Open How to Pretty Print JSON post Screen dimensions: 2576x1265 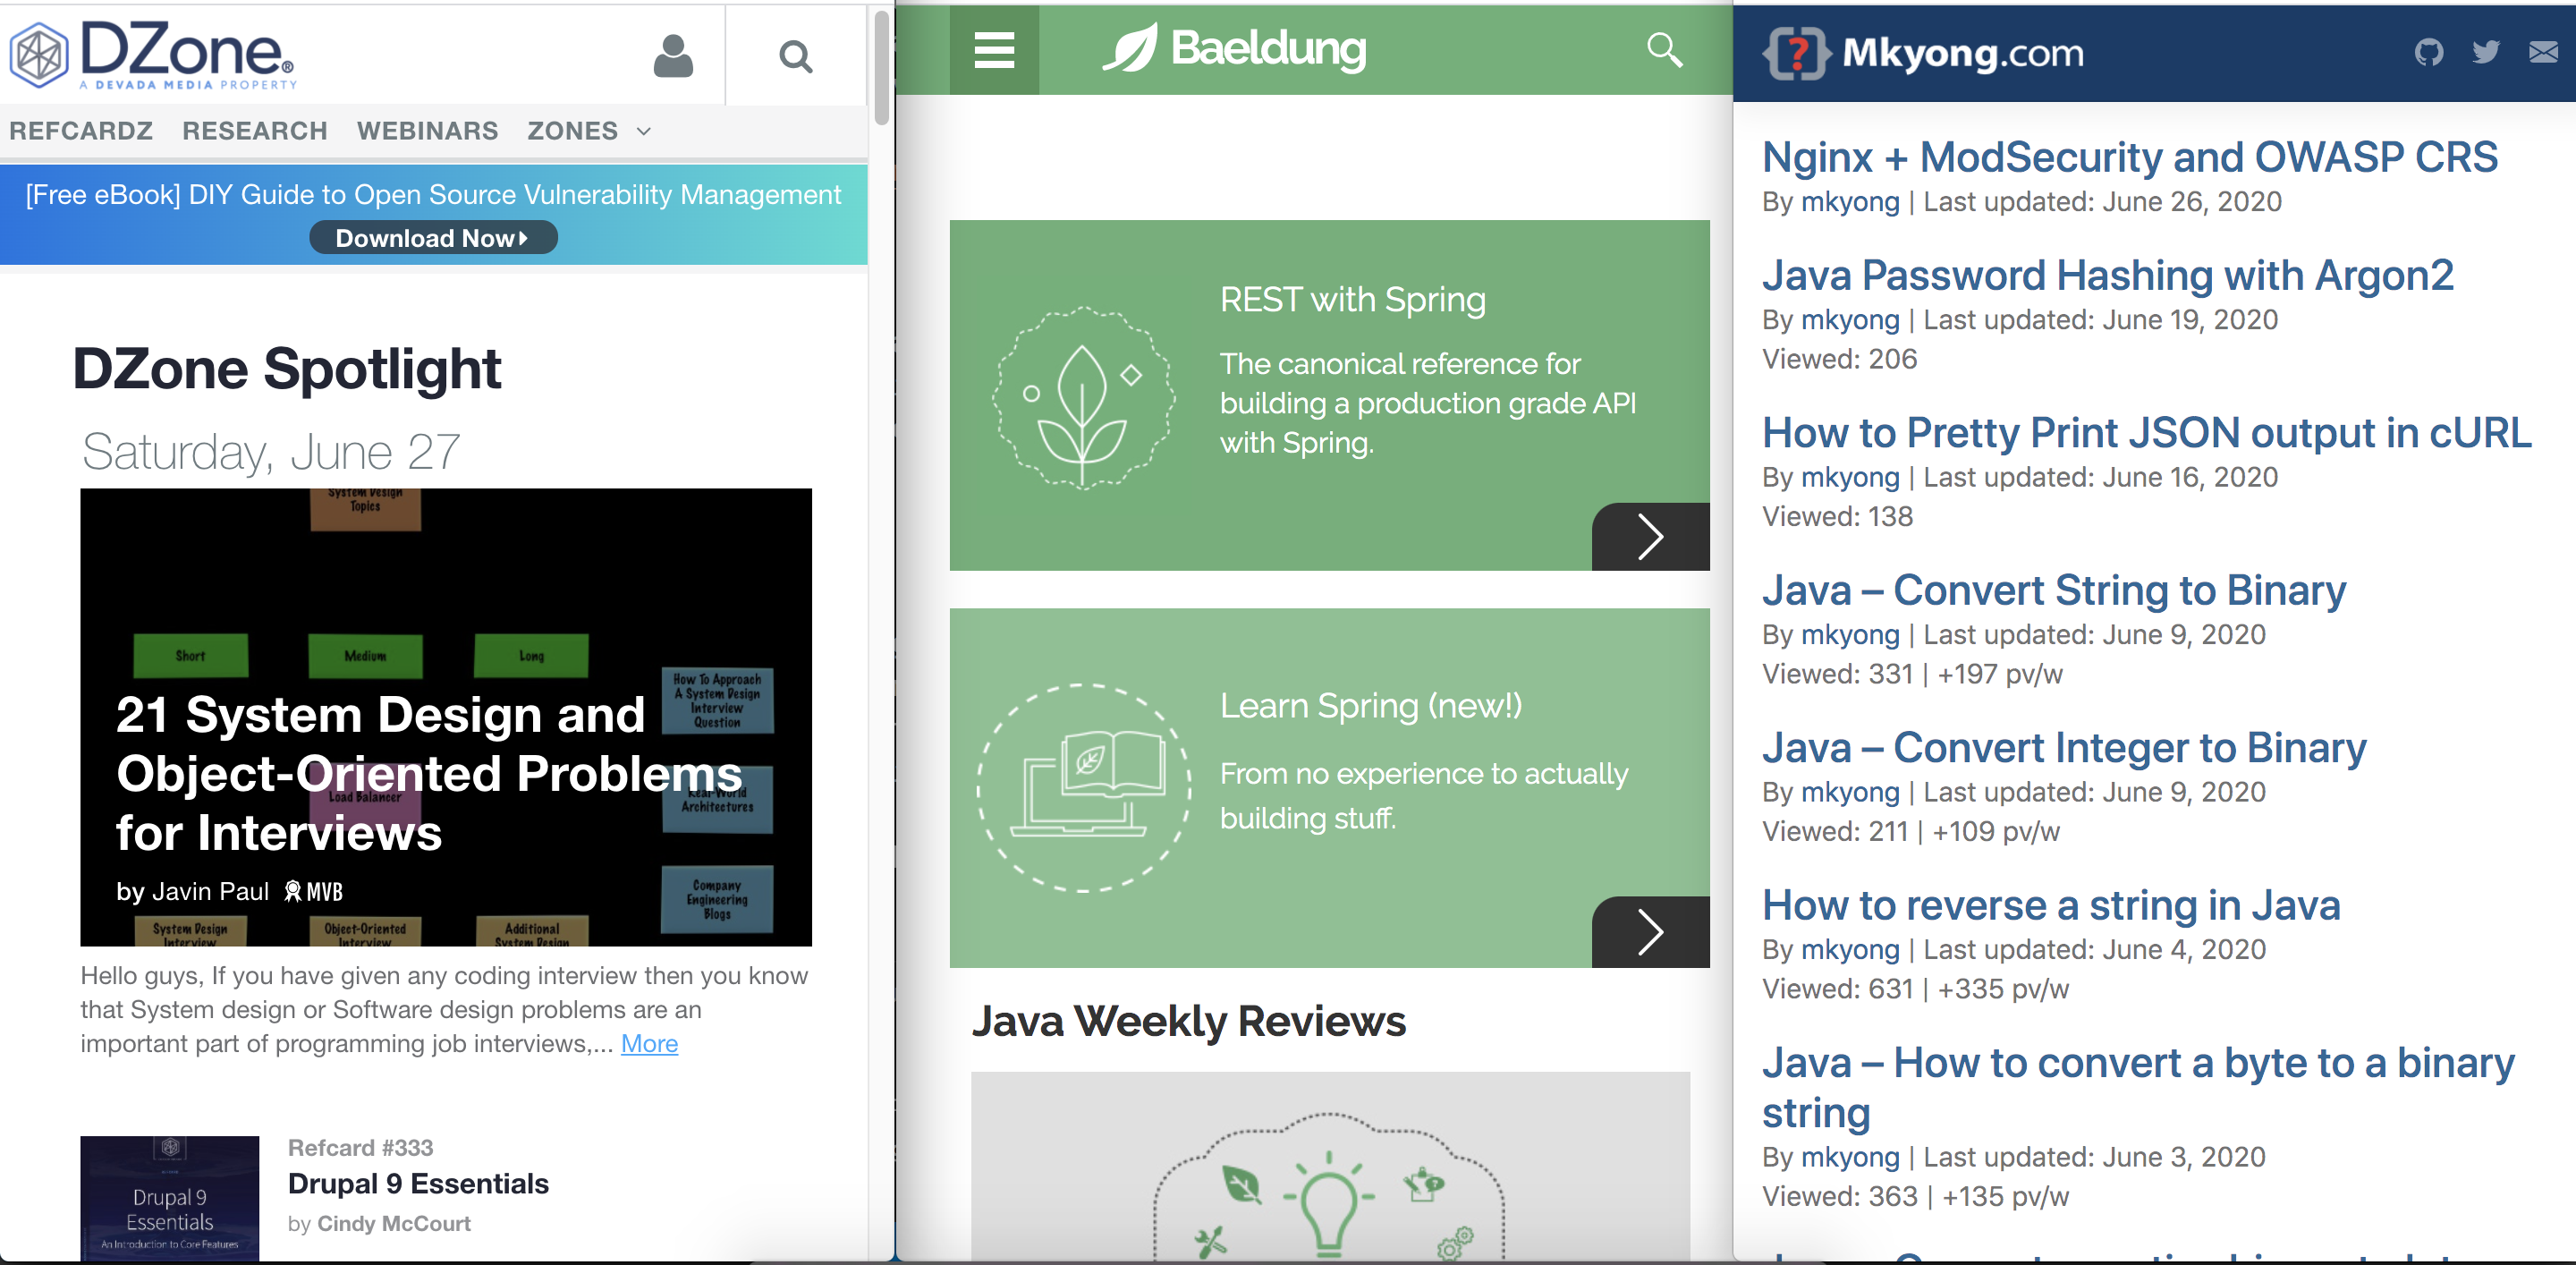pos(2147,433)
